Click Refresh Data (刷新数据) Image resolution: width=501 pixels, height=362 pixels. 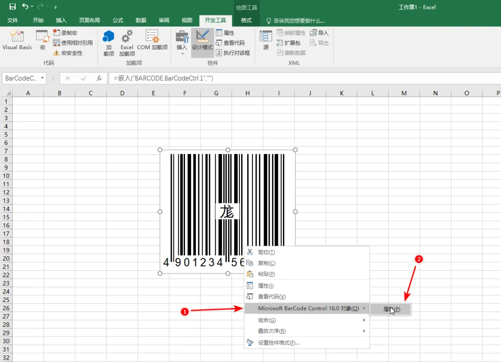[x=291, y=53]
